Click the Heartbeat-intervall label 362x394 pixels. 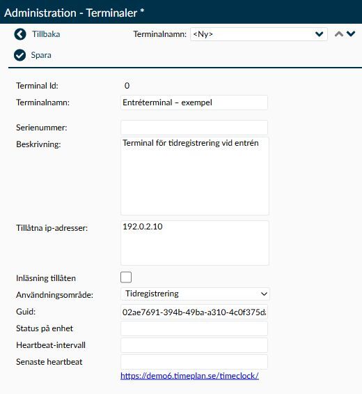tap(51, 345)
